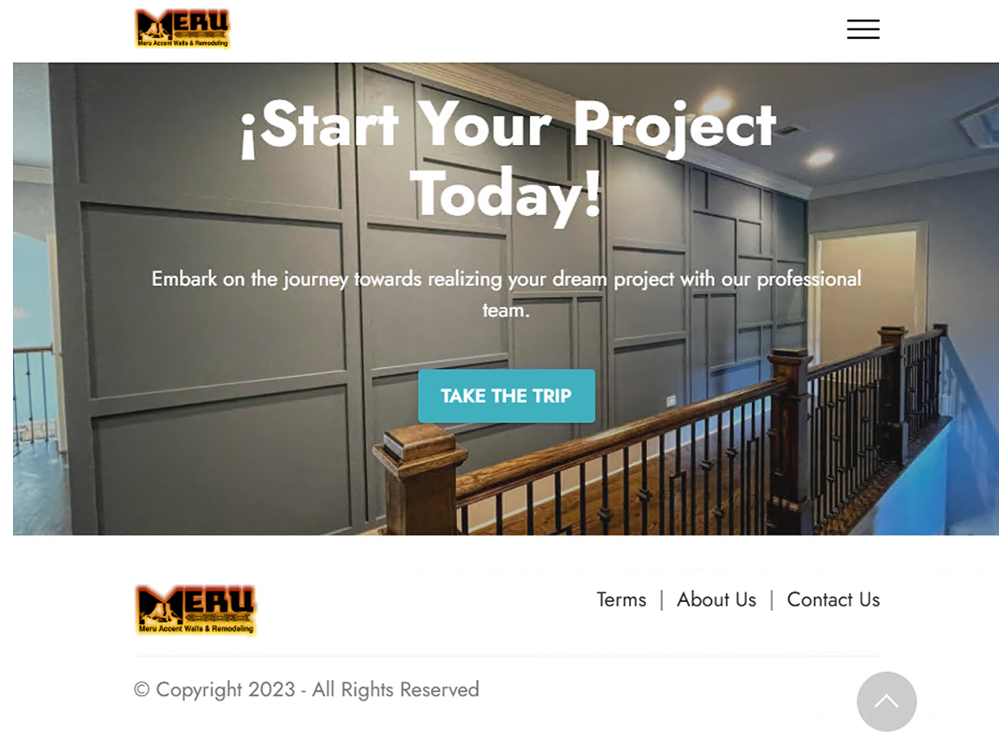Click the Copyright 2023 All Rights Reserved text

point(307,689)
